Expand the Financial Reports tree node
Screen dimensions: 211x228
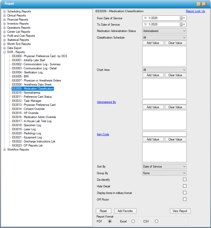point(5,20)
